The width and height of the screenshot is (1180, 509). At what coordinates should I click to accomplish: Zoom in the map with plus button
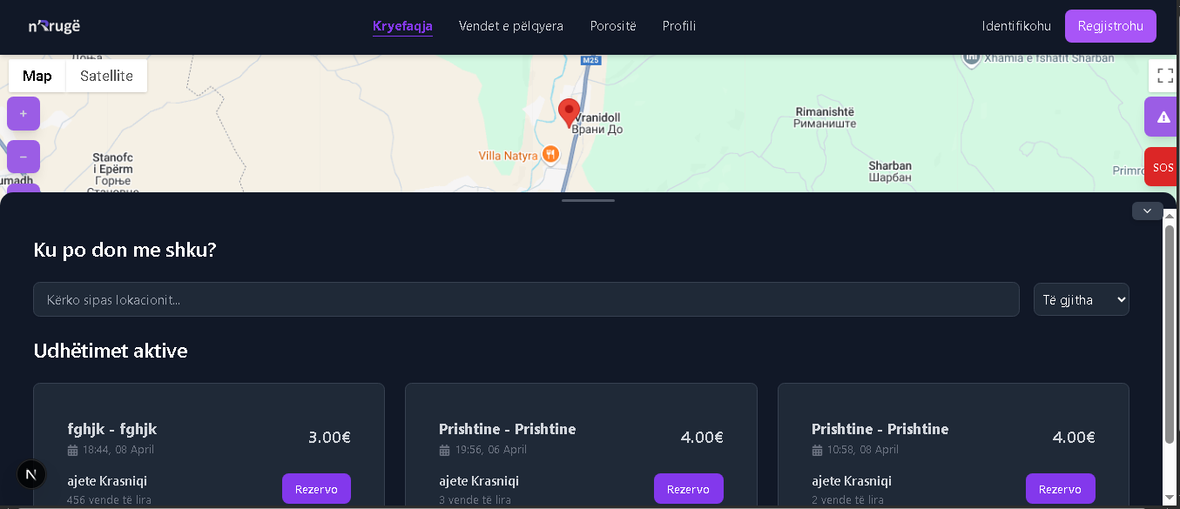coord(24,114)
